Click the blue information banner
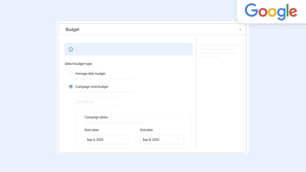Image resolution: width=306 pixels, height=172 pixels. point(128,49)
